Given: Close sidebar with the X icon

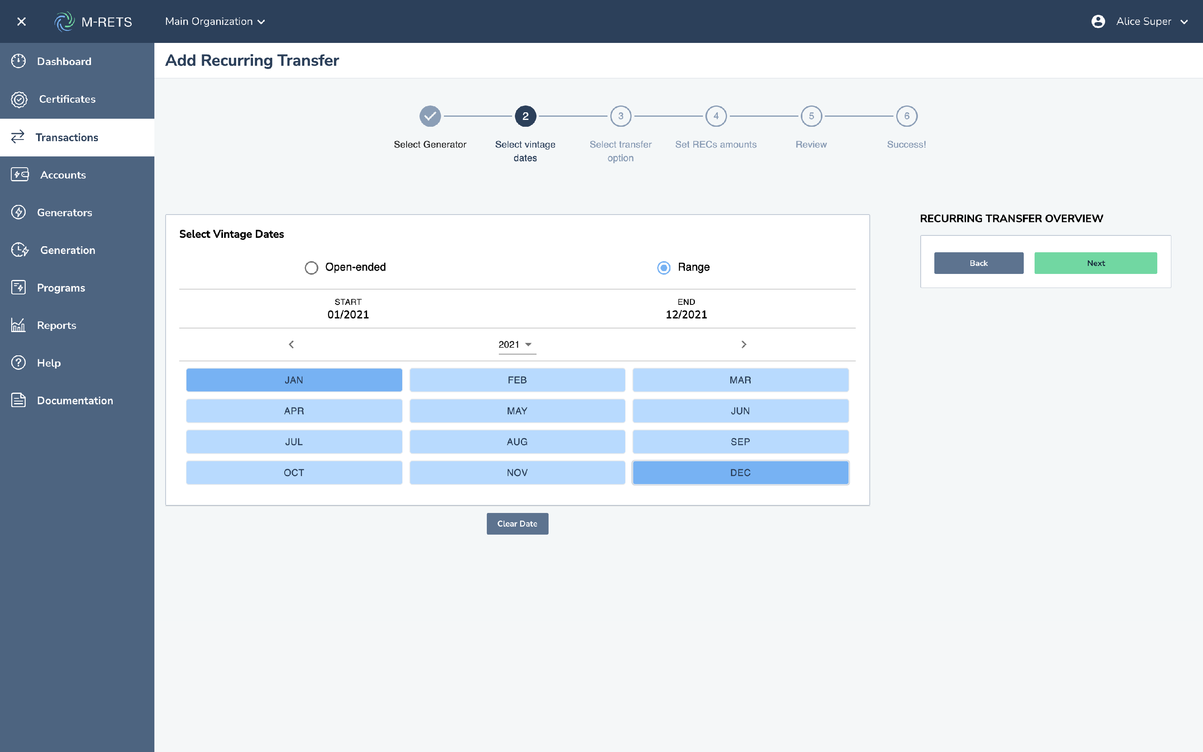Looking at the screenshot, I should click(21, 21).
